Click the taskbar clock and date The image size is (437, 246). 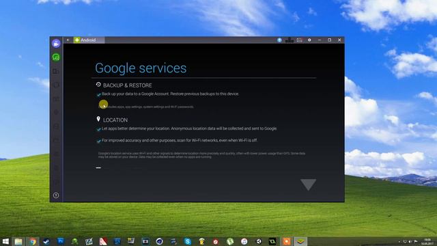(427, 241)
